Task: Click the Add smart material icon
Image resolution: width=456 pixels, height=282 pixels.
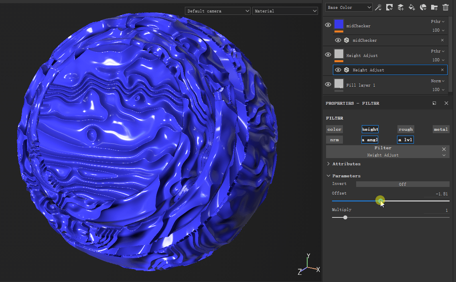Action: (423, 7)
